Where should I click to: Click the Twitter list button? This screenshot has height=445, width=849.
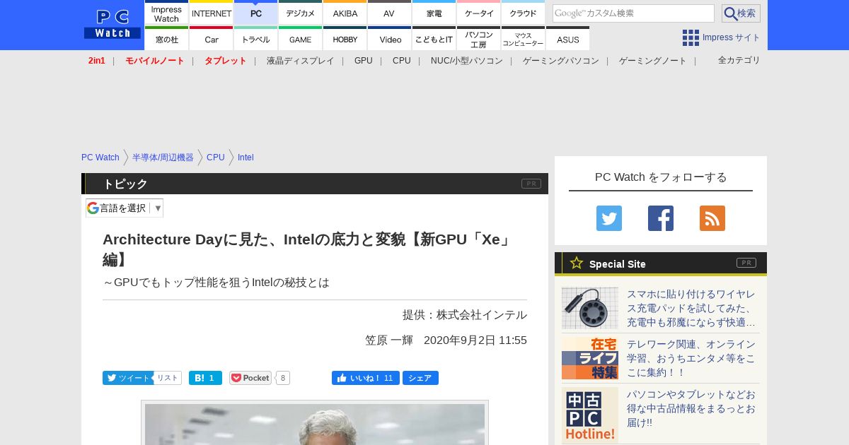click(168, 378)
